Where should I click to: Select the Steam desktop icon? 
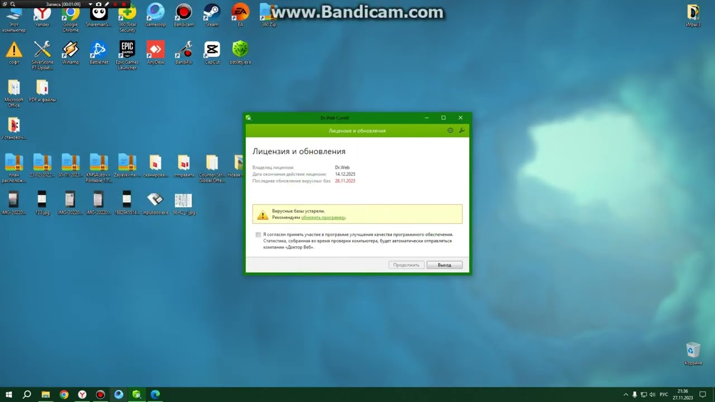click(x=212, y=15)
